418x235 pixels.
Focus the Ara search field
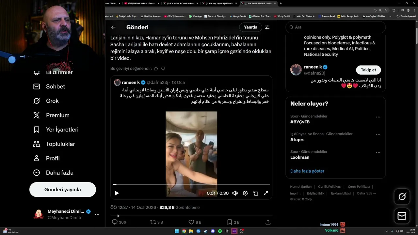tap(335, 27)
